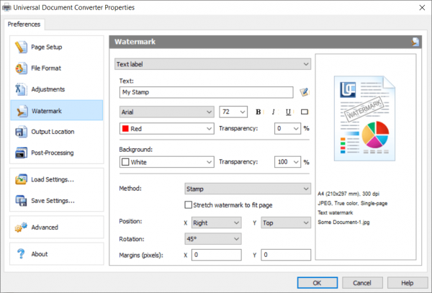
Task: Click the File Format palette icon
Action: (x=21, y=68)
